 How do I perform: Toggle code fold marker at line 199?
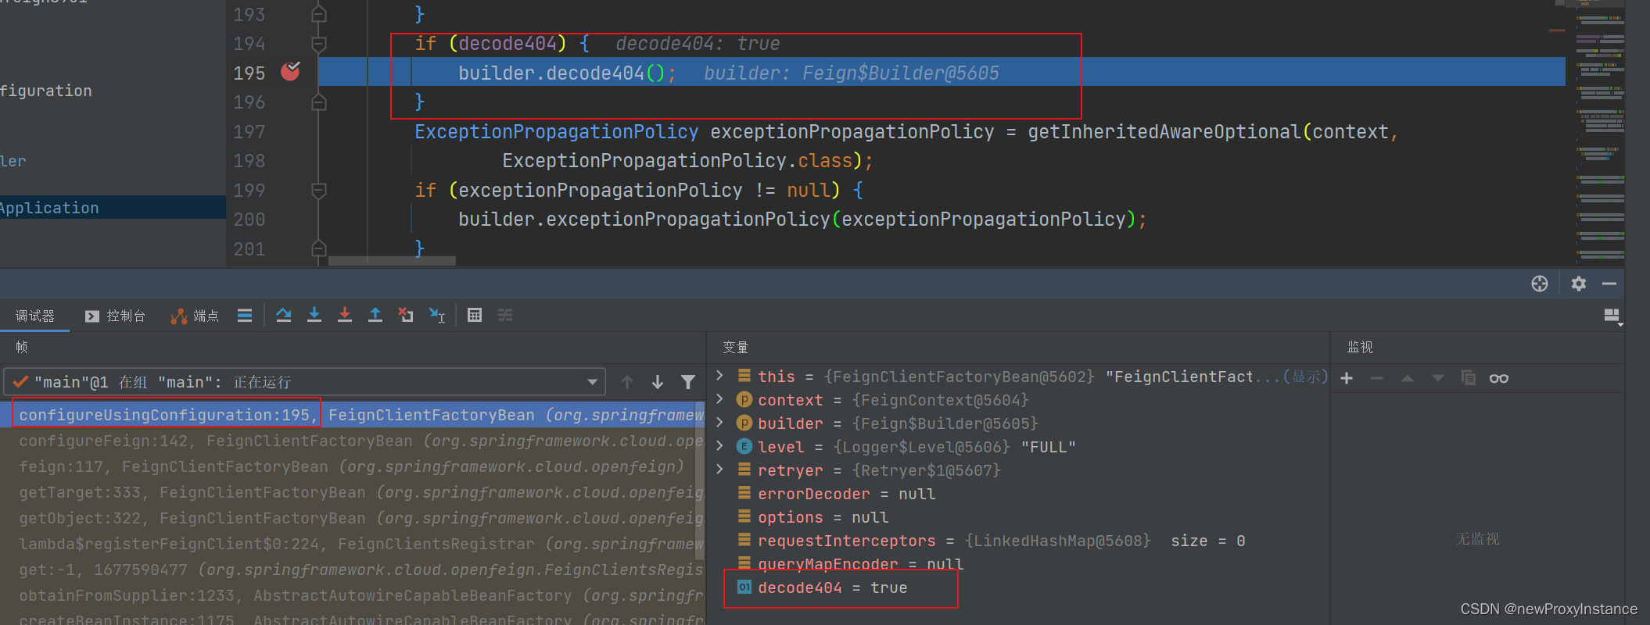tap(319, 190)
